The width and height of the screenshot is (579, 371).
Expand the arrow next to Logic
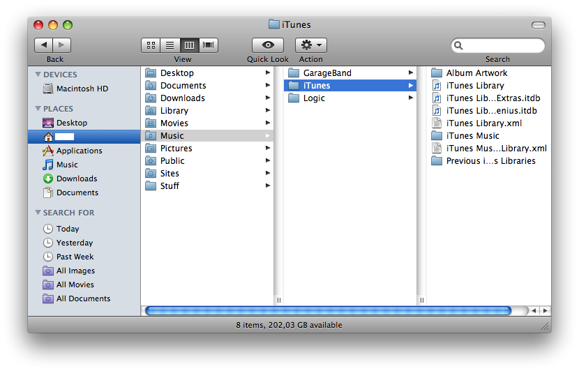click(411, 98)
